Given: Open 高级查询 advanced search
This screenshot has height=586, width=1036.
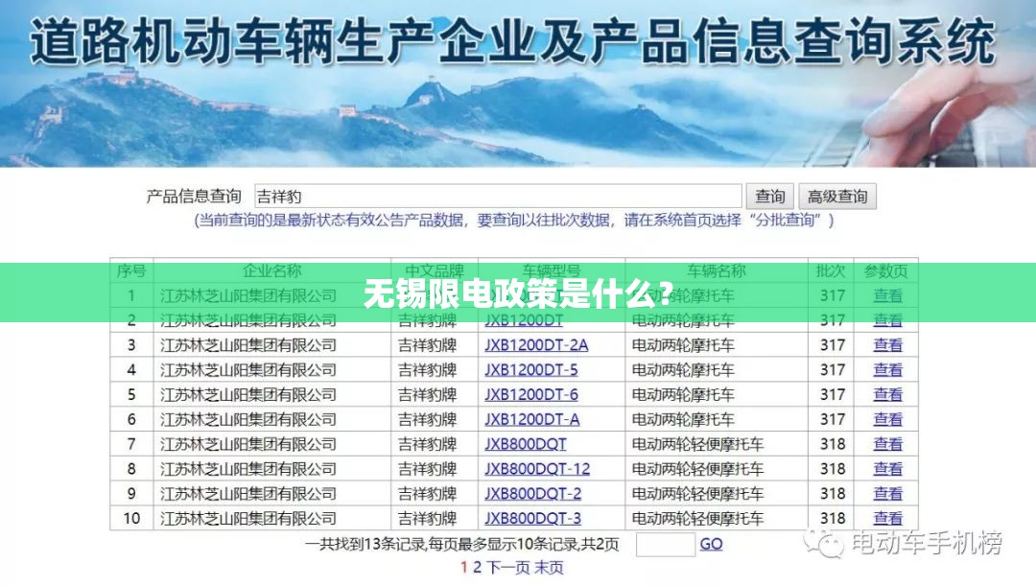Looking at the screenshot, I should coord(837,197).
